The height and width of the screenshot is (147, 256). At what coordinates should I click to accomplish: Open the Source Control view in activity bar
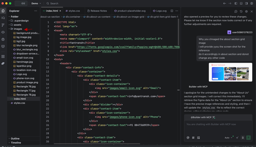(x=3, y=25)
